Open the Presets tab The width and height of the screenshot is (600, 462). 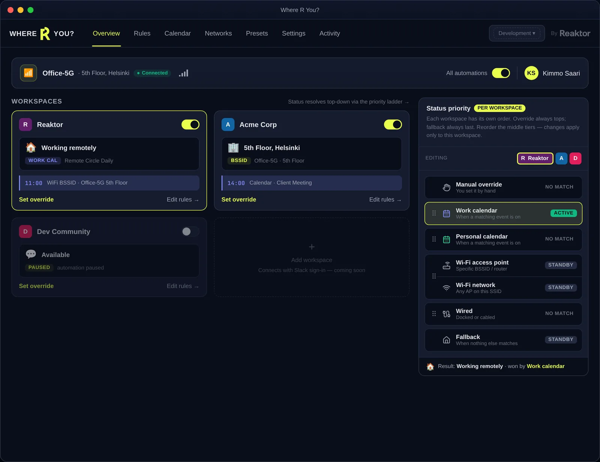pyautogui.click(x=257, y=33)
